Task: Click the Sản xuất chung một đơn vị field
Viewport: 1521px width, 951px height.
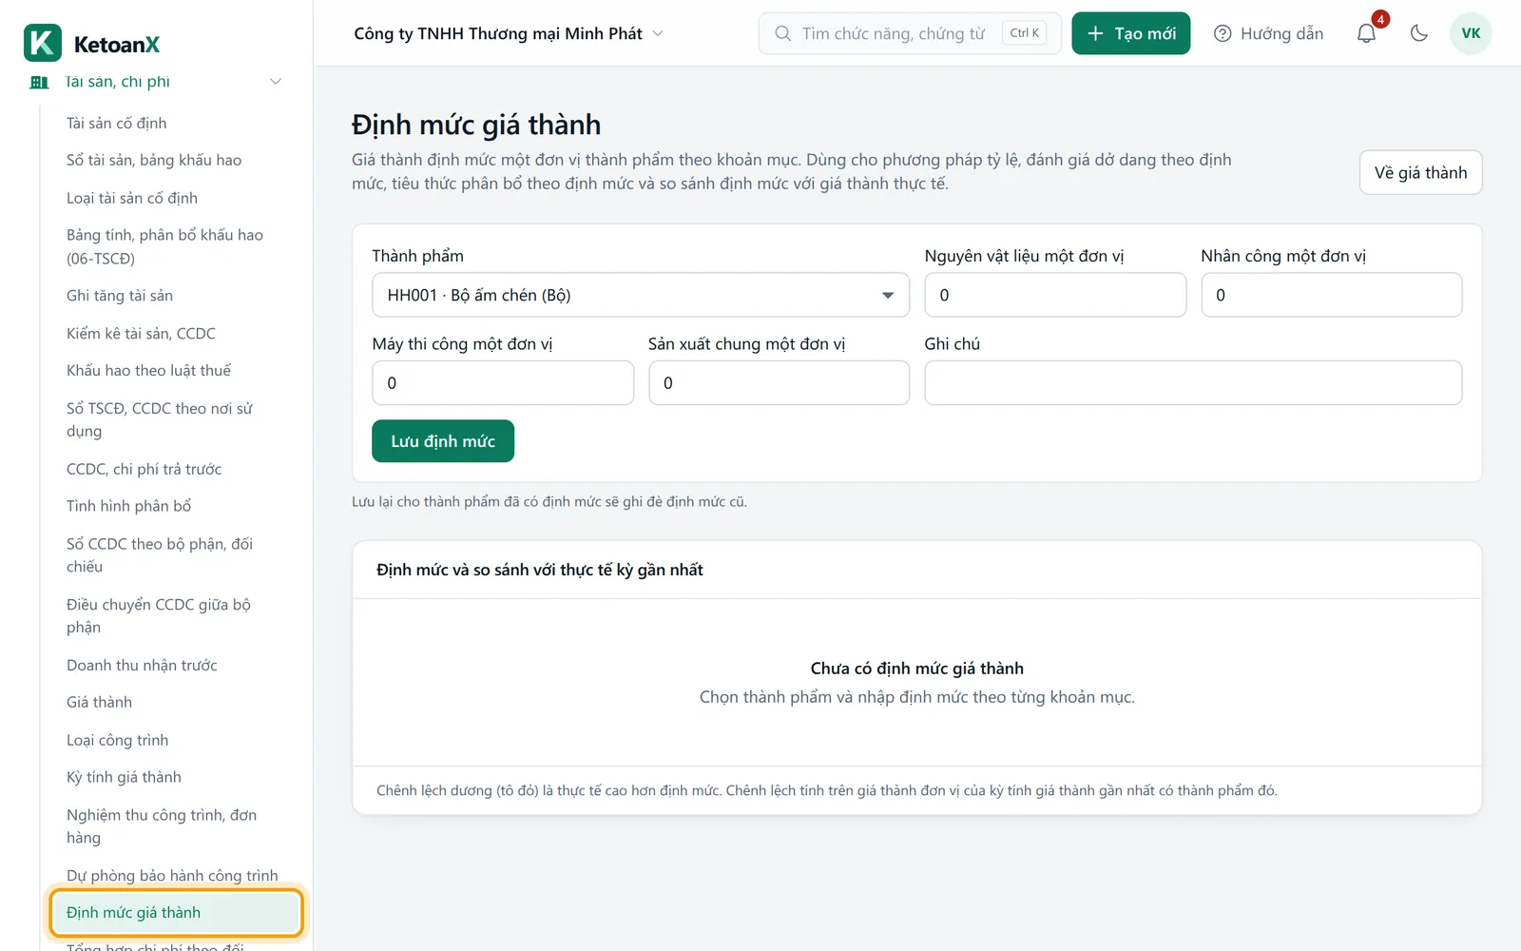Action: click(779, 382)
